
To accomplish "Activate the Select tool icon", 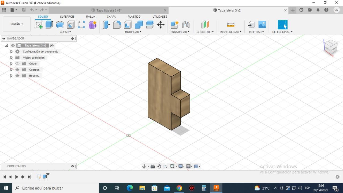I will point(282,25).
